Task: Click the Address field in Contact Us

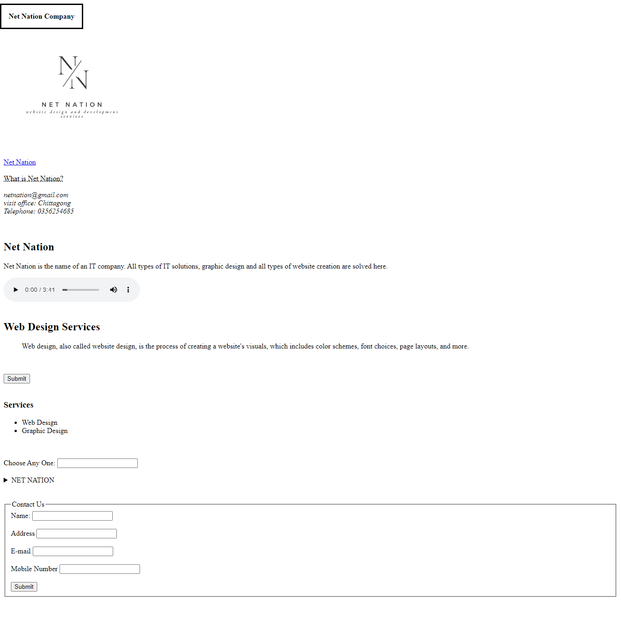Action: point(76,533)
